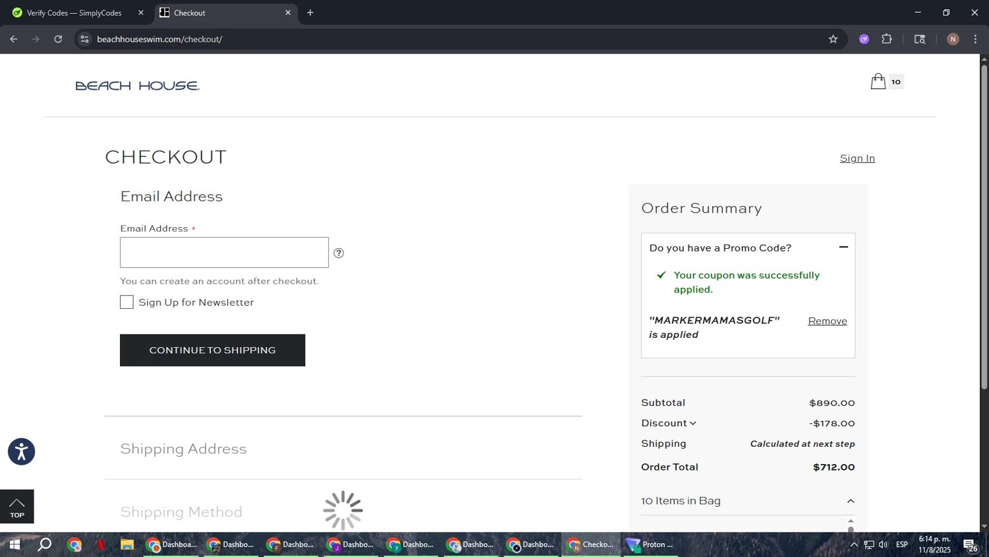Open the volume icon in system tray

883,544
